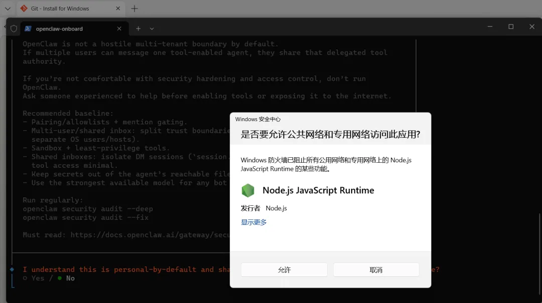Click 允许 to allow network access
This screenshot has width=542, height=303.
tap(284, 270)
